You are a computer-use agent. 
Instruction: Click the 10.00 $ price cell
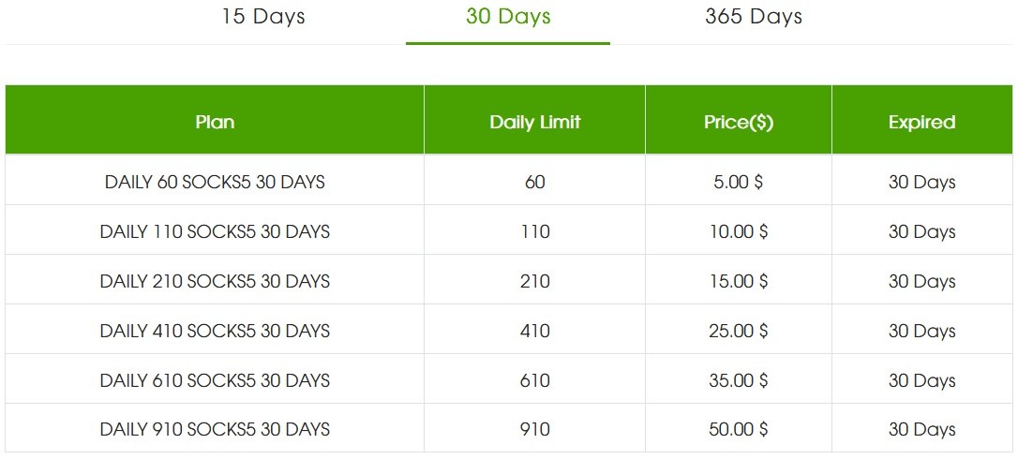(x=739, y=231)
